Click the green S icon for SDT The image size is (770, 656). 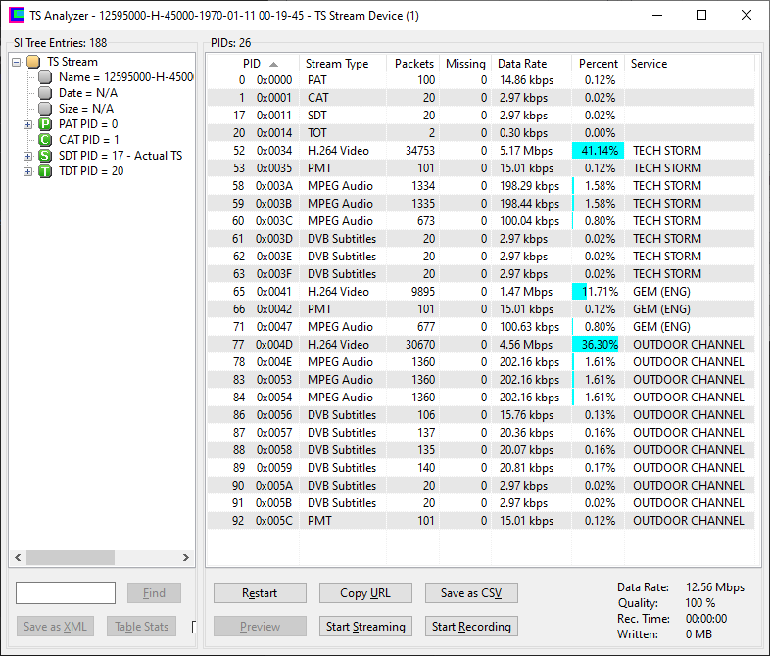(x=45, y=156)
